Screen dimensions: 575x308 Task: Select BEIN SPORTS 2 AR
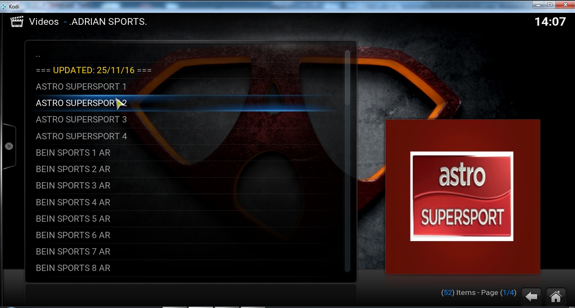tap(184, 169)
